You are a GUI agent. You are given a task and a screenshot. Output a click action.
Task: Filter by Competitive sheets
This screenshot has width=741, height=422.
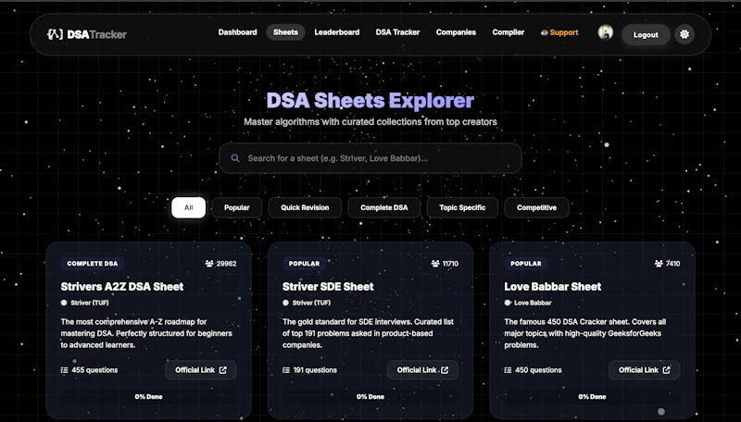pos(537,207)
